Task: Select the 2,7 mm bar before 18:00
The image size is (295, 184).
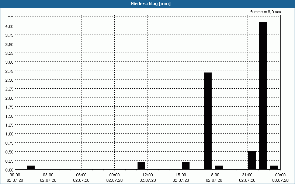Action: [208, 121]
